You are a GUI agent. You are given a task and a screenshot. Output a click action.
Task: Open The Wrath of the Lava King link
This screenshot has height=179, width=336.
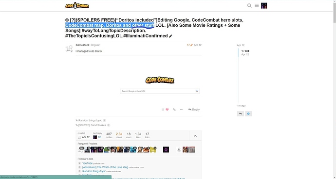105,167
